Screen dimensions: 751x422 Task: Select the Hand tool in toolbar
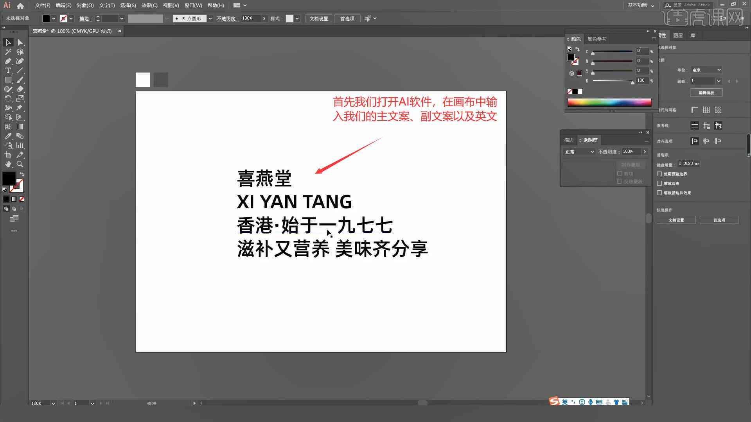8,164
